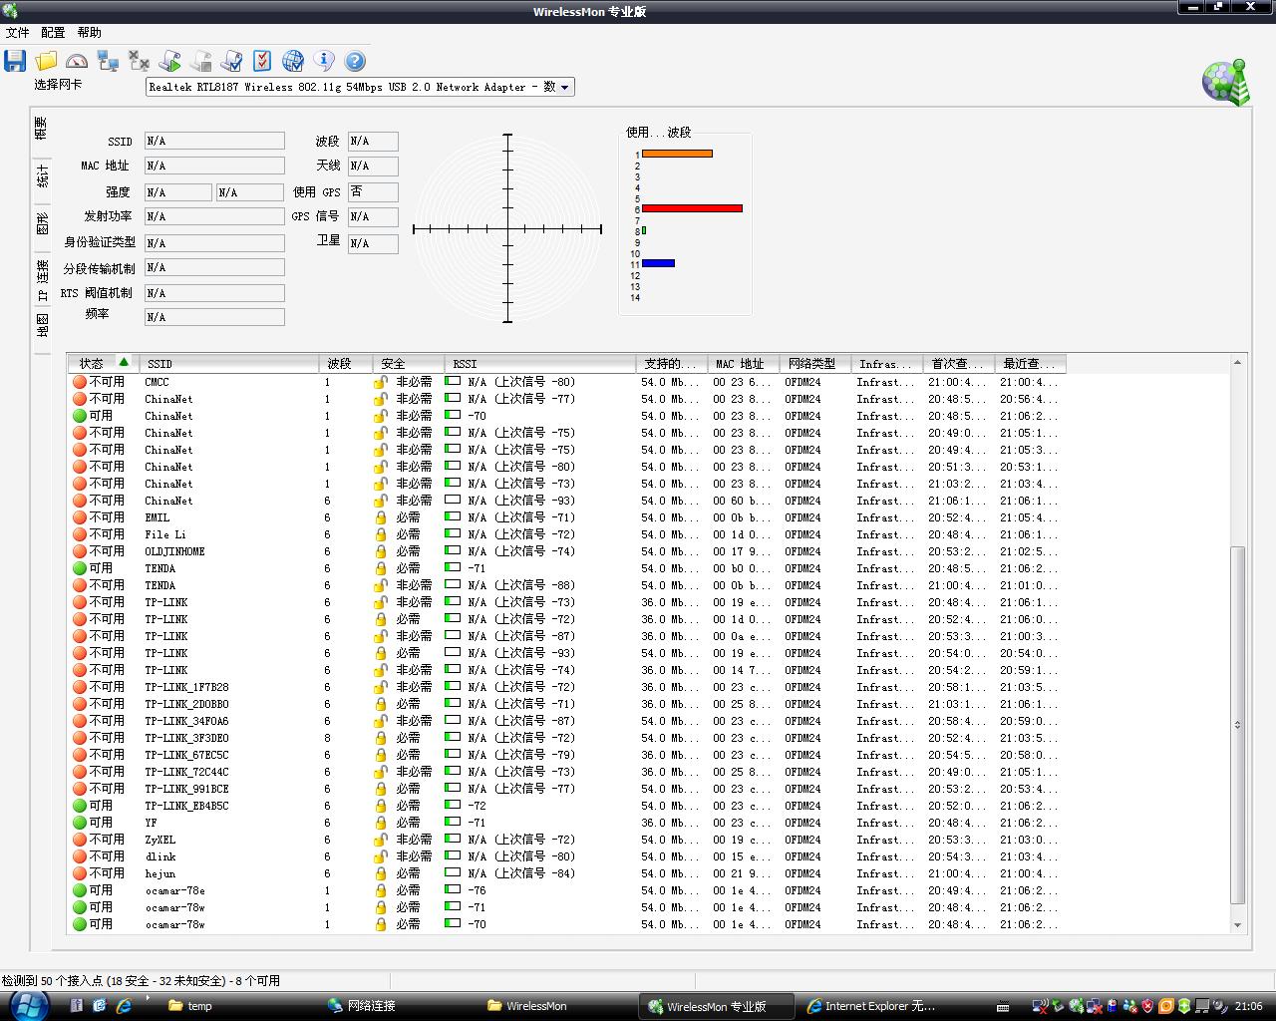Image resolution: width=1276 pixels, height=1021 pixels.
Task: Open the Windows Start button
Action: pos(28,1005)
